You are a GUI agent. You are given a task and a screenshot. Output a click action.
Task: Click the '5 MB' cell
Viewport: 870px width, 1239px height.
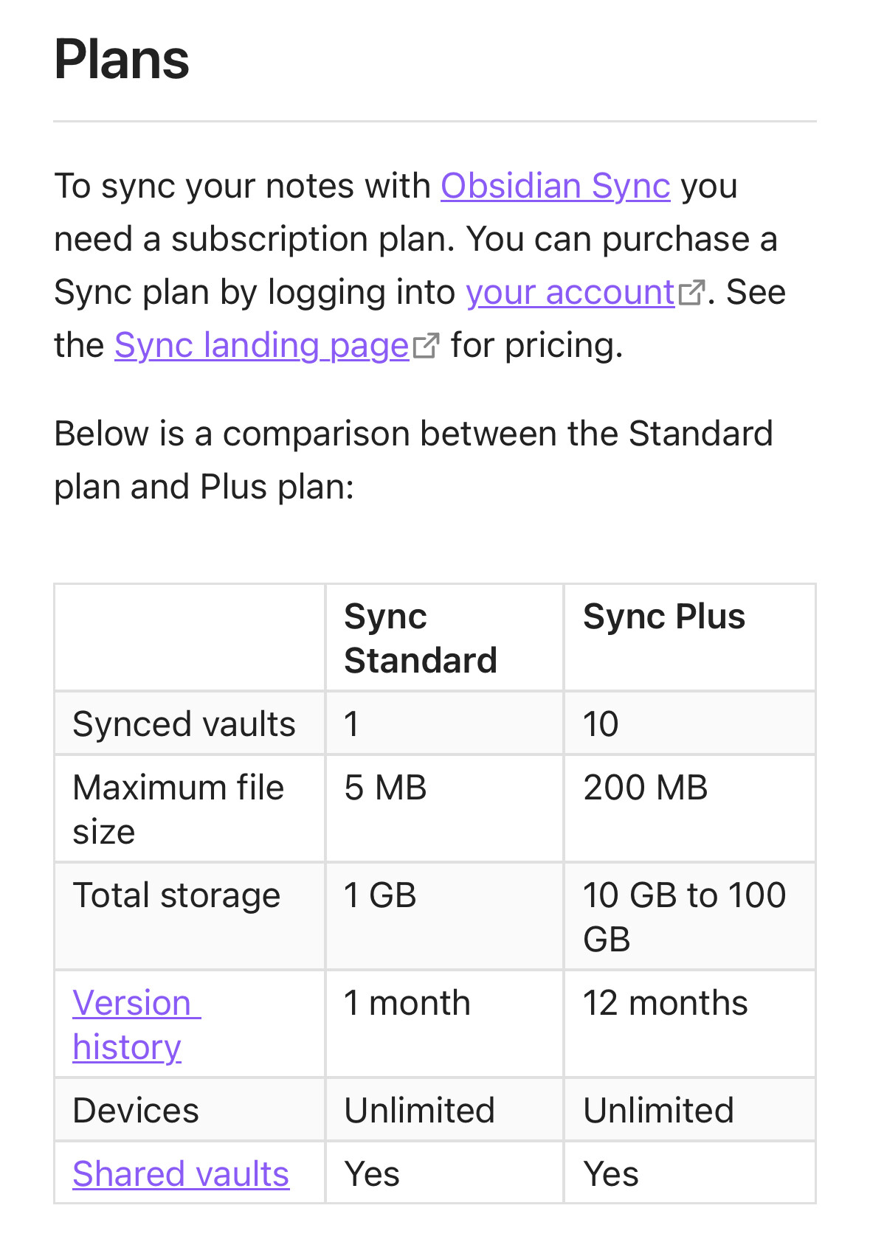tap(444, 809)
